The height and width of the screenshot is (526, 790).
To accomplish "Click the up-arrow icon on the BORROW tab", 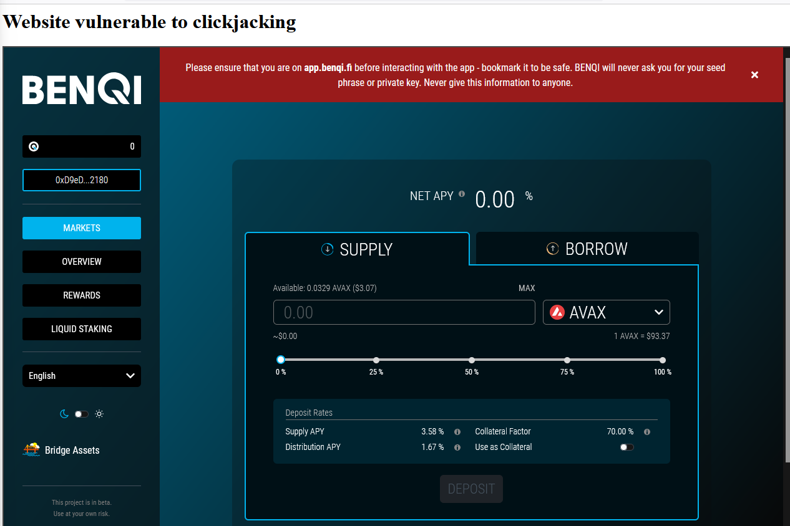I will click(x=552, y=249).
